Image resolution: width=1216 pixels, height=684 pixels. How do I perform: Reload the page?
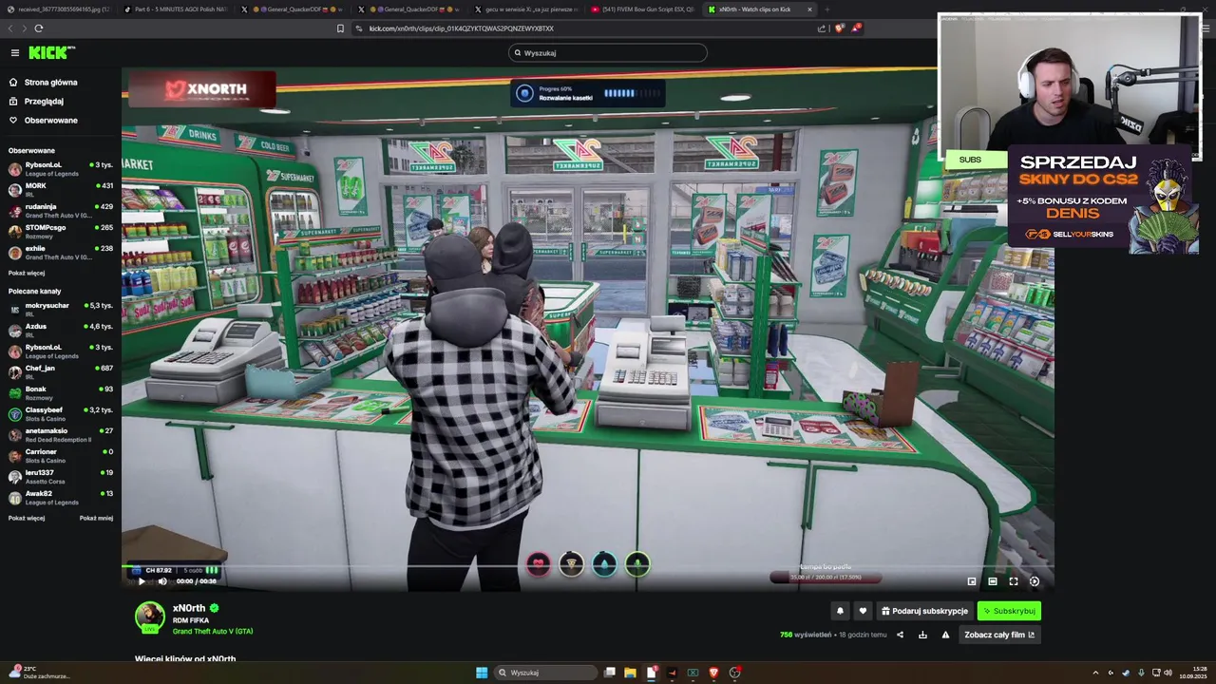tap(38, 28)
